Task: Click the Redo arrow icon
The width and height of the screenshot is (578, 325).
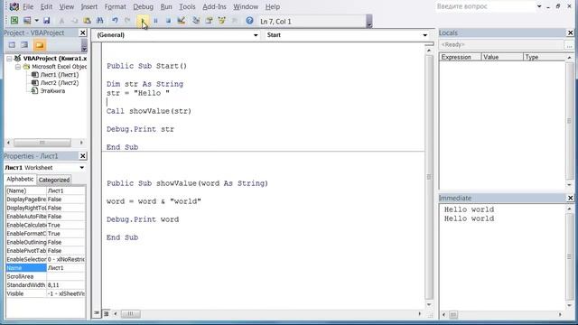Action: point(127,21)
